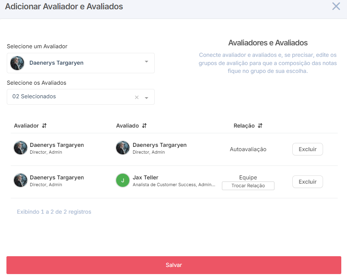Click the Jax Teller name in table
The image size is (347, 278).
tap(145, 178)
